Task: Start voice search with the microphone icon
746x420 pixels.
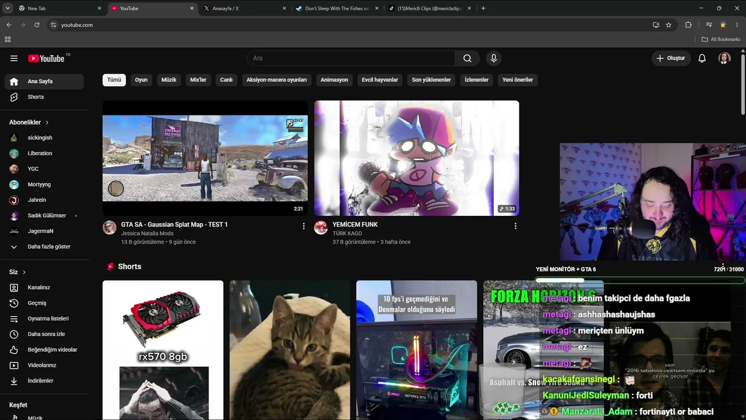Action: tap(494, 58)
